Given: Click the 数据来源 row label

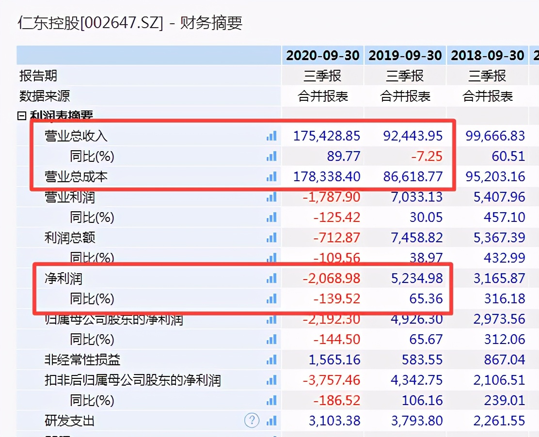Looking at the screenshot, I should click(x=45, y=96).
